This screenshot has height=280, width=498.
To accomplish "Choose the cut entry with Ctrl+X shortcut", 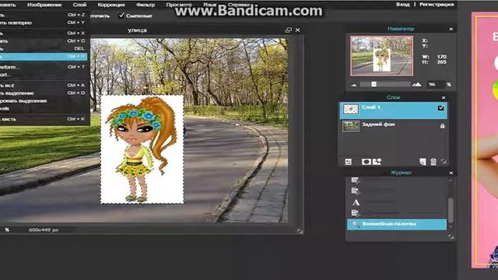I will (44, 33).
